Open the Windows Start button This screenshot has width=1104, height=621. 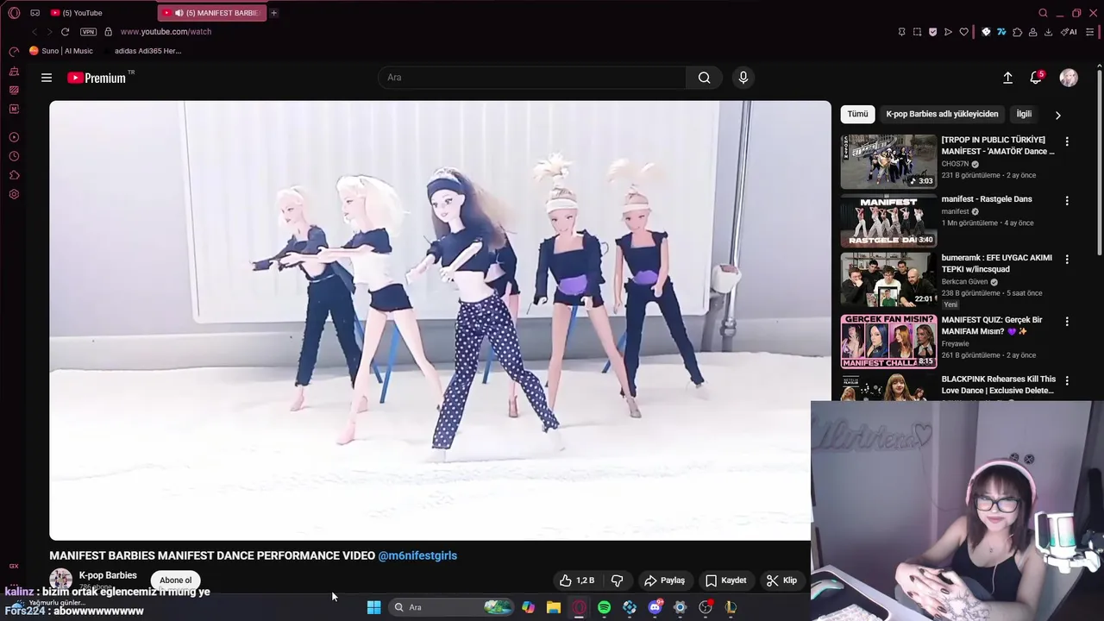(x=373, y=607)
